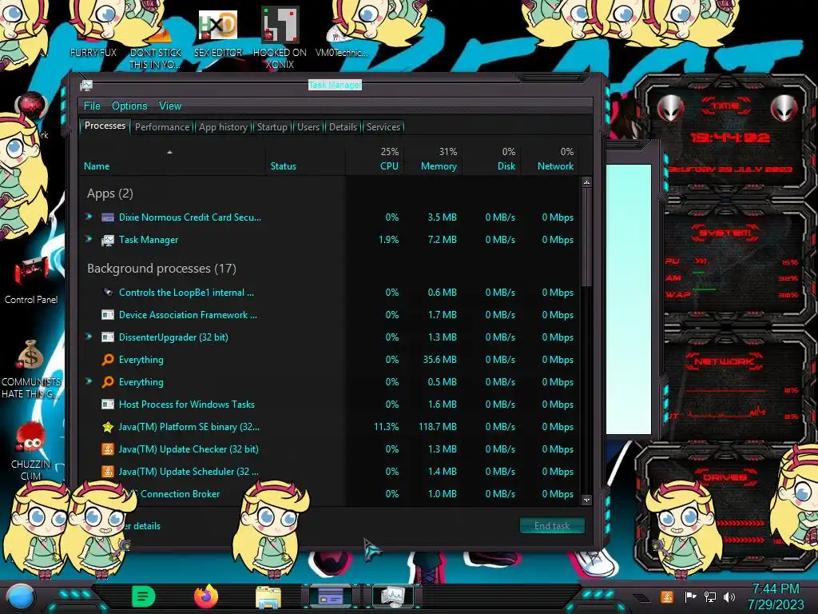
Task: Open the taskbar clock showing 7:44 PM
Action: coord(776,596)
